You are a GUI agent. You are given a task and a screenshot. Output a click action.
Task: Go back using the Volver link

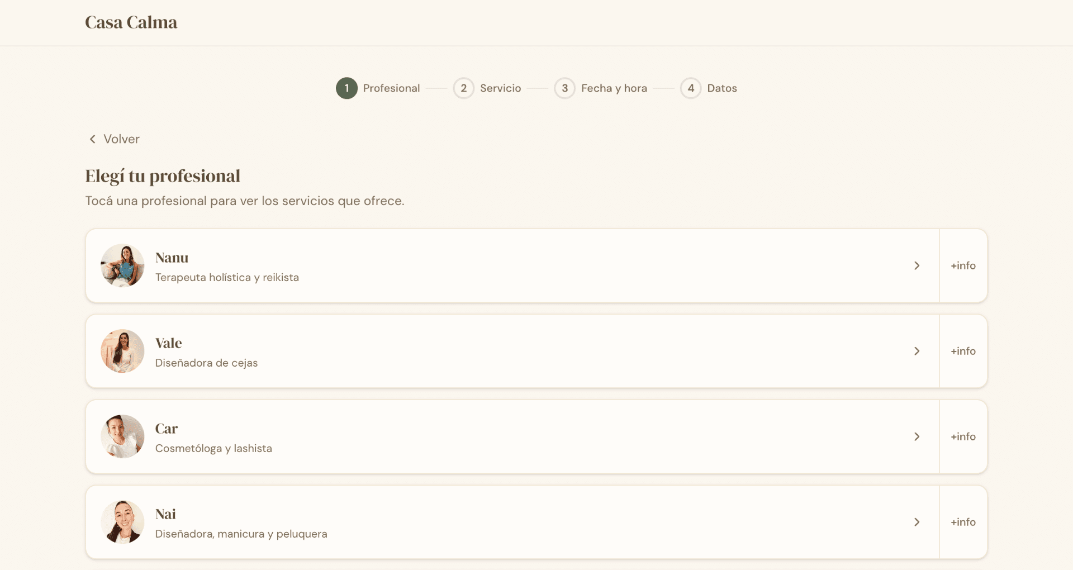coord(114,139)
